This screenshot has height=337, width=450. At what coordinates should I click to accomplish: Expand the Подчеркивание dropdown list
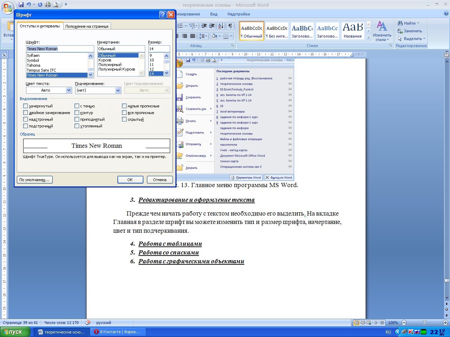point(118,90)
